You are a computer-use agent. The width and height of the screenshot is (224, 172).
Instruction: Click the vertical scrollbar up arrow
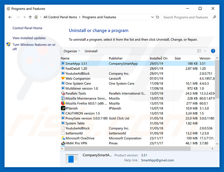217,58
